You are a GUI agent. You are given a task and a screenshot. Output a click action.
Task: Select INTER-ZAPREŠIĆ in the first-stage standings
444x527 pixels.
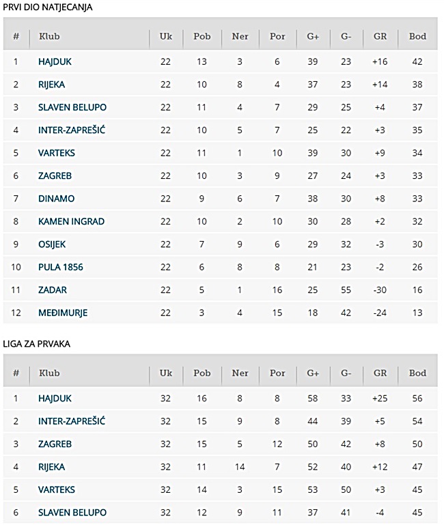[72, 130]
